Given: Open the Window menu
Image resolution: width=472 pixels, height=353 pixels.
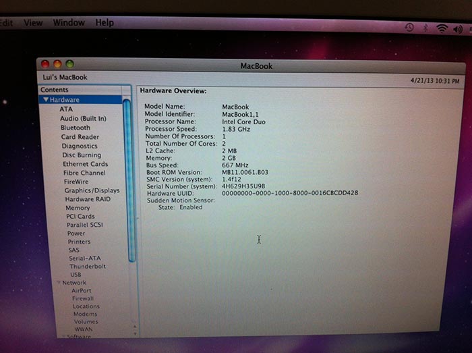Looking at the screenshot, I should [69, 22].
